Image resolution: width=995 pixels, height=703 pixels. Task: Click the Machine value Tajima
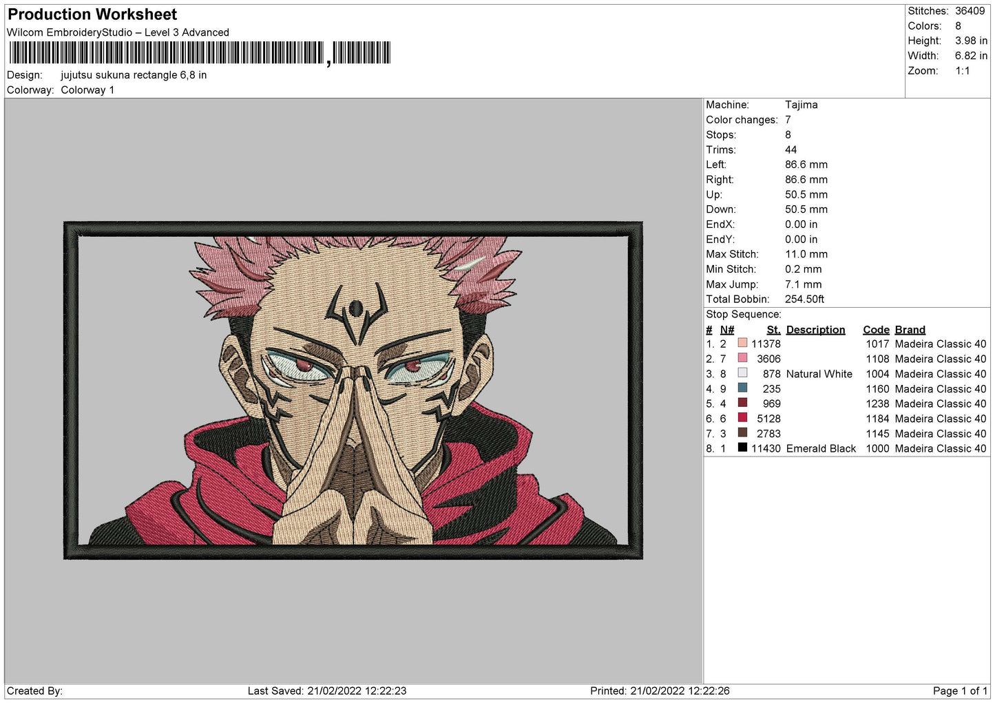click(801, 105)
